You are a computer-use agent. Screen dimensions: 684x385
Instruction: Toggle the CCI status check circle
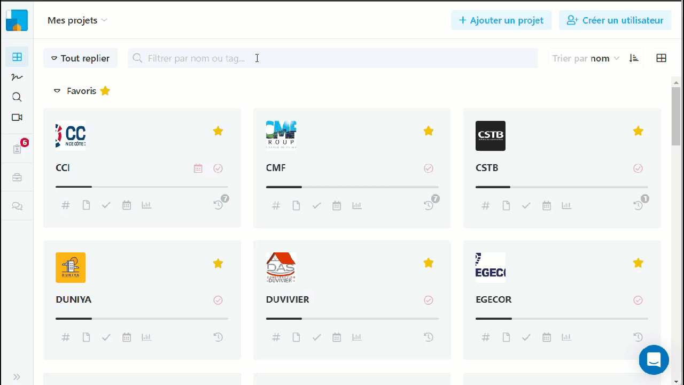(x=218, y=168)
